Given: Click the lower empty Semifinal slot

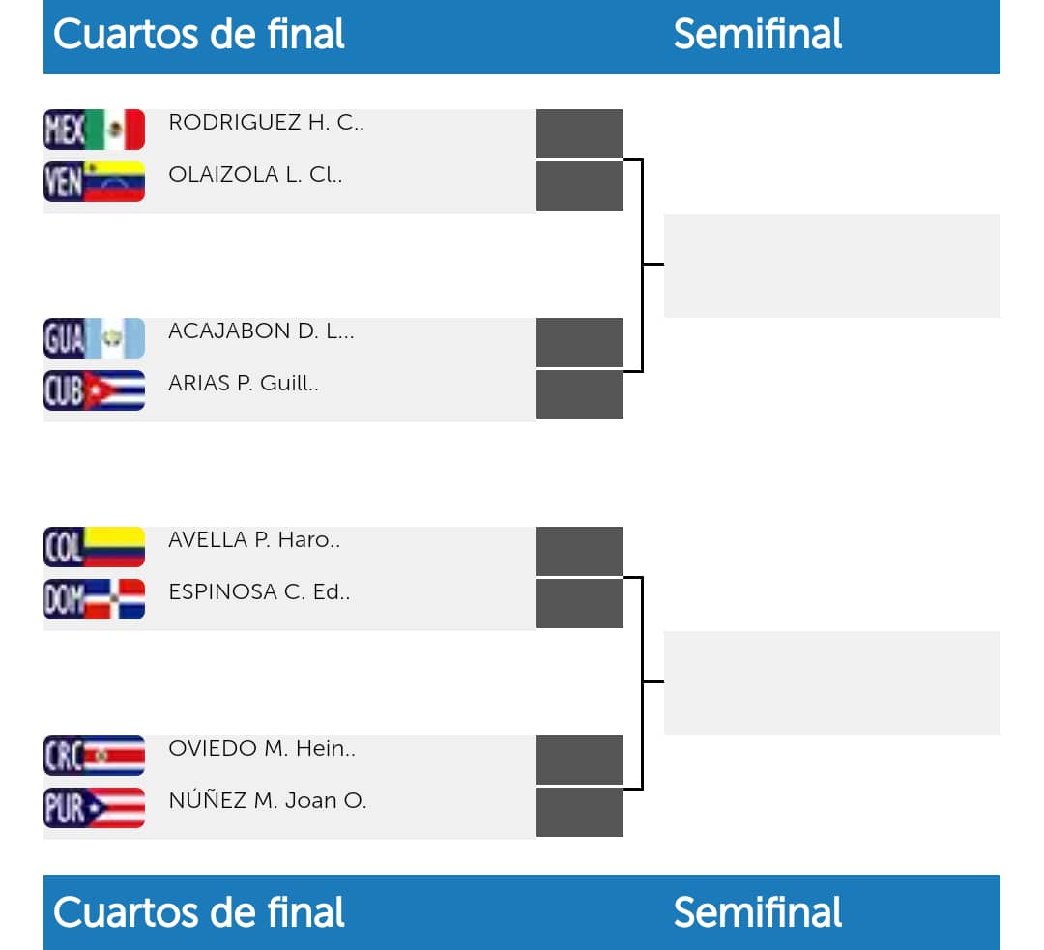Looking at the screenshot, I should coord(831,682).
